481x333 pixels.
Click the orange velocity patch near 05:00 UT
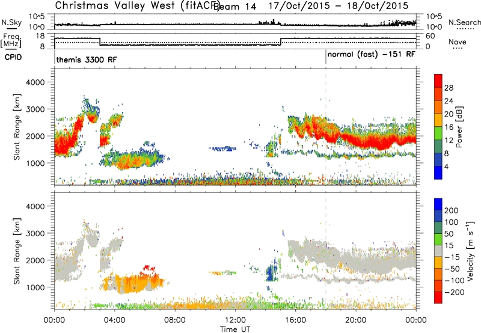132,284
